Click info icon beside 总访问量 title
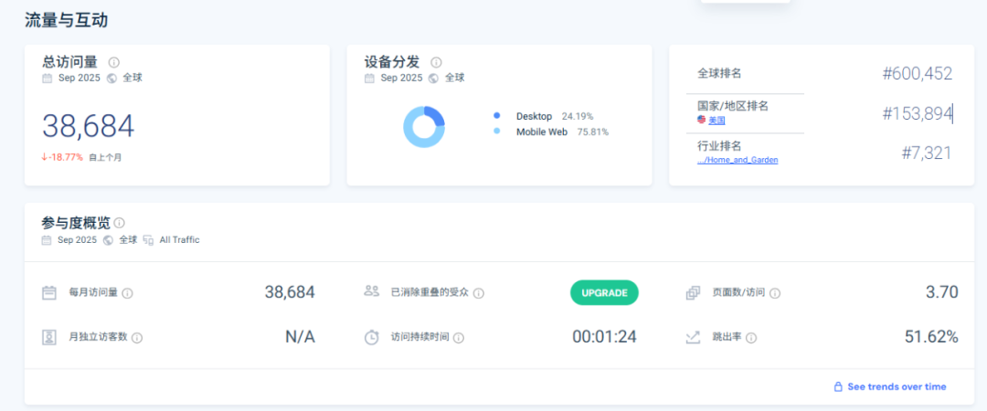 pos(114,62)
